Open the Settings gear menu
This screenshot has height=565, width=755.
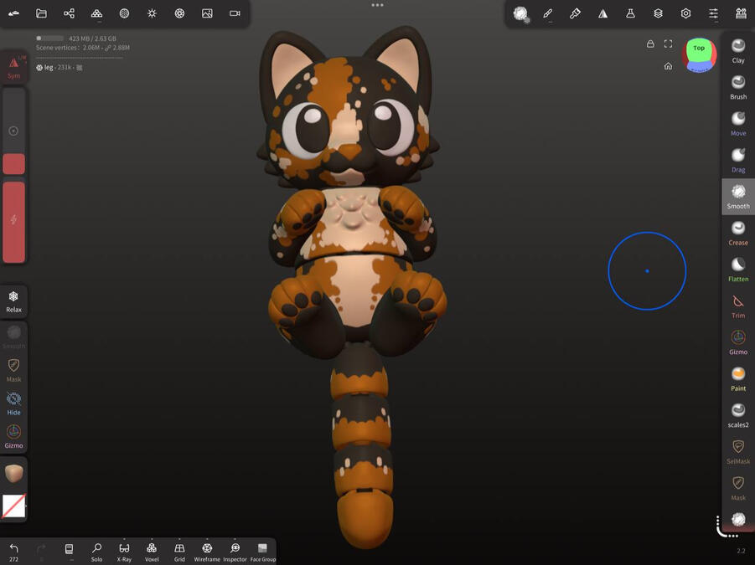pos(685,13)
